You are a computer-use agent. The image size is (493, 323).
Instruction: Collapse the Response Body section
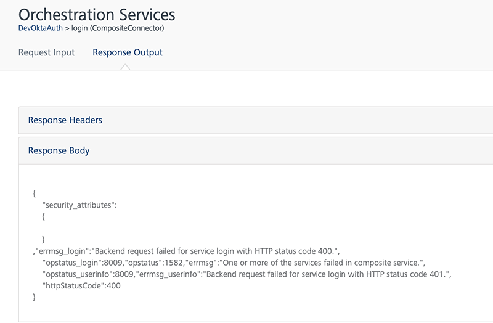[59, 150]
